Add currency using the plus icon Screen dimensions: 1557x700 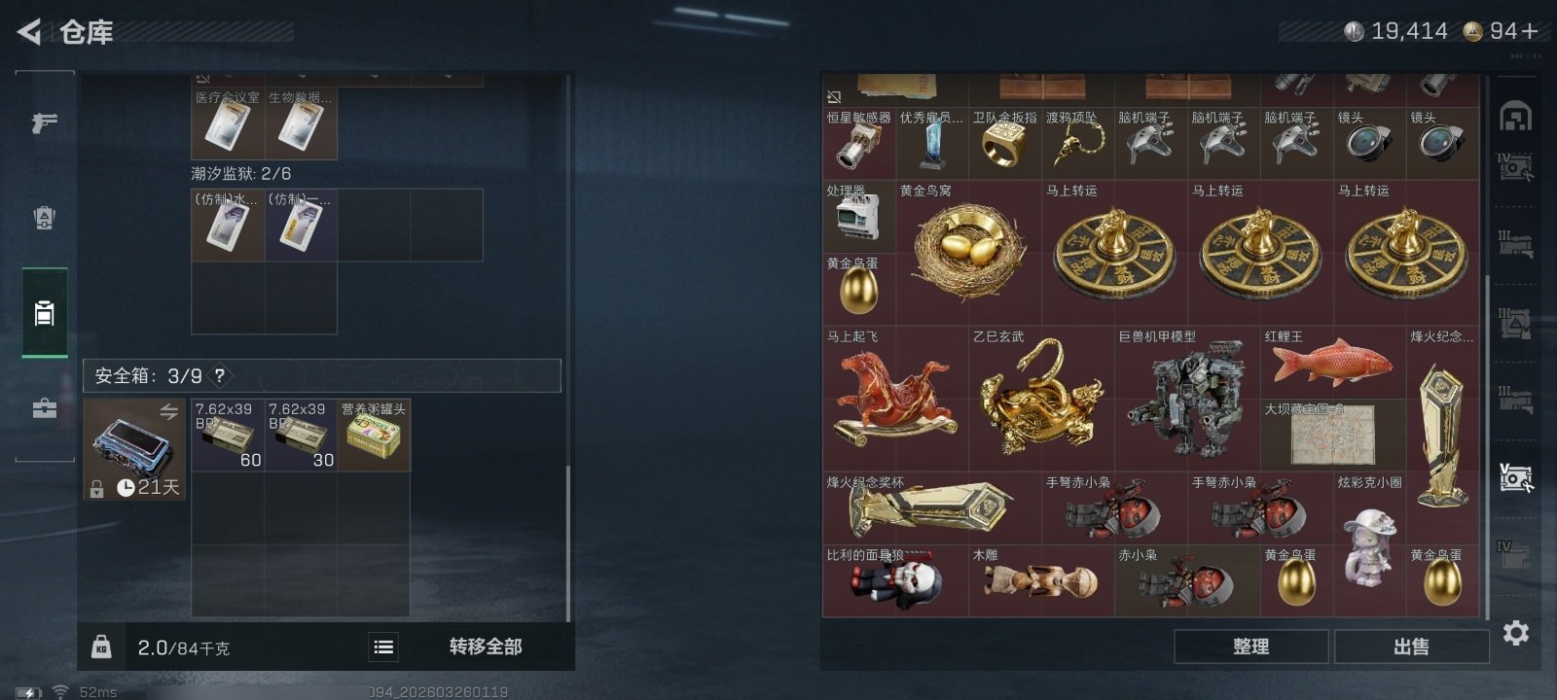[1530, 31]
